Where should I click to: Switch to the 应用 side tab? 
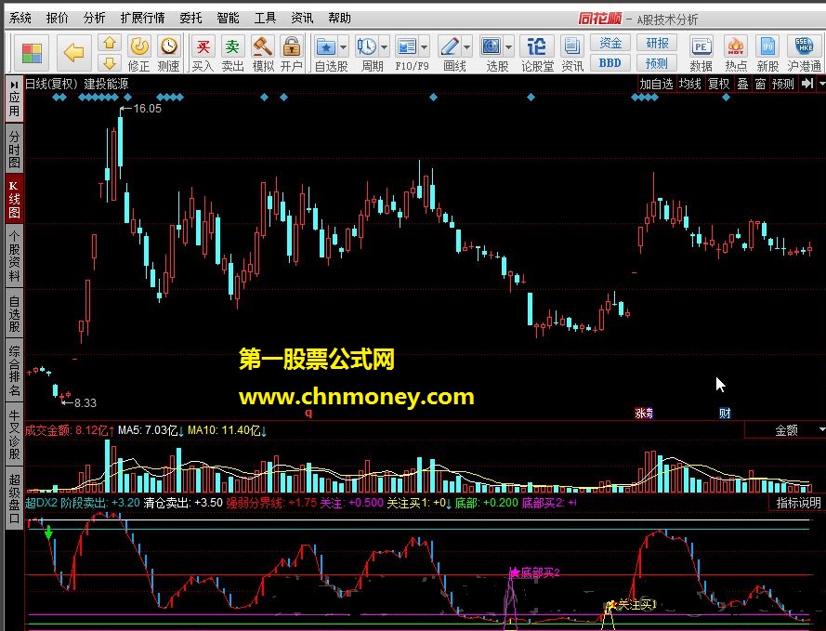14,98
